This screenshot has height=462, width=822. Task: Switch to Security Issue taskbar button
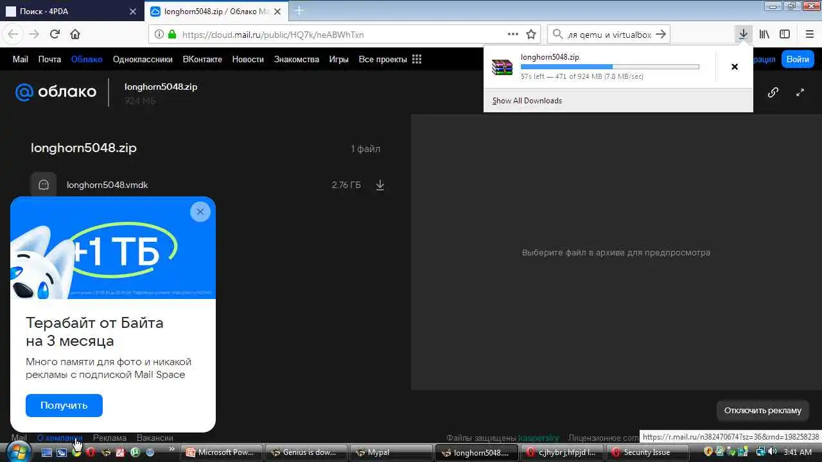[647, 452]
